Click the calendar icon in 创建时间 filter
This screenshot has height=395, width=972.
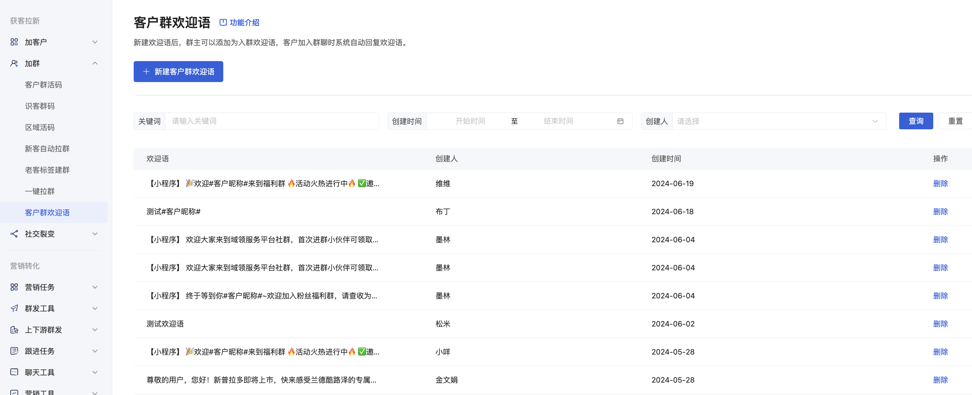tap(620, 121)
